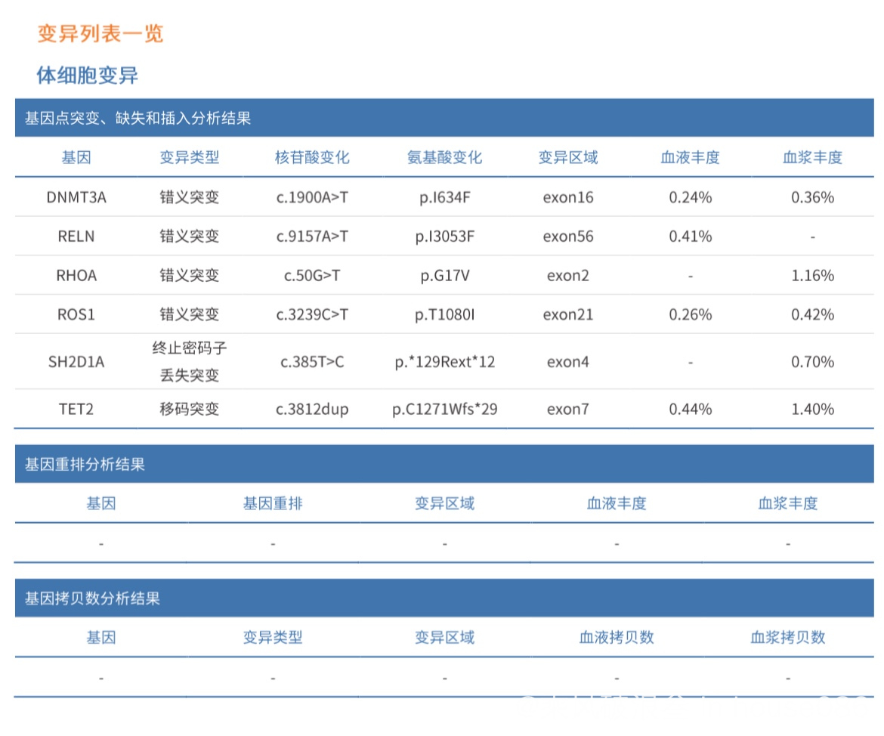Select the p.I3053F value
The width and height of the screenshot is (884, 736).
444,237
